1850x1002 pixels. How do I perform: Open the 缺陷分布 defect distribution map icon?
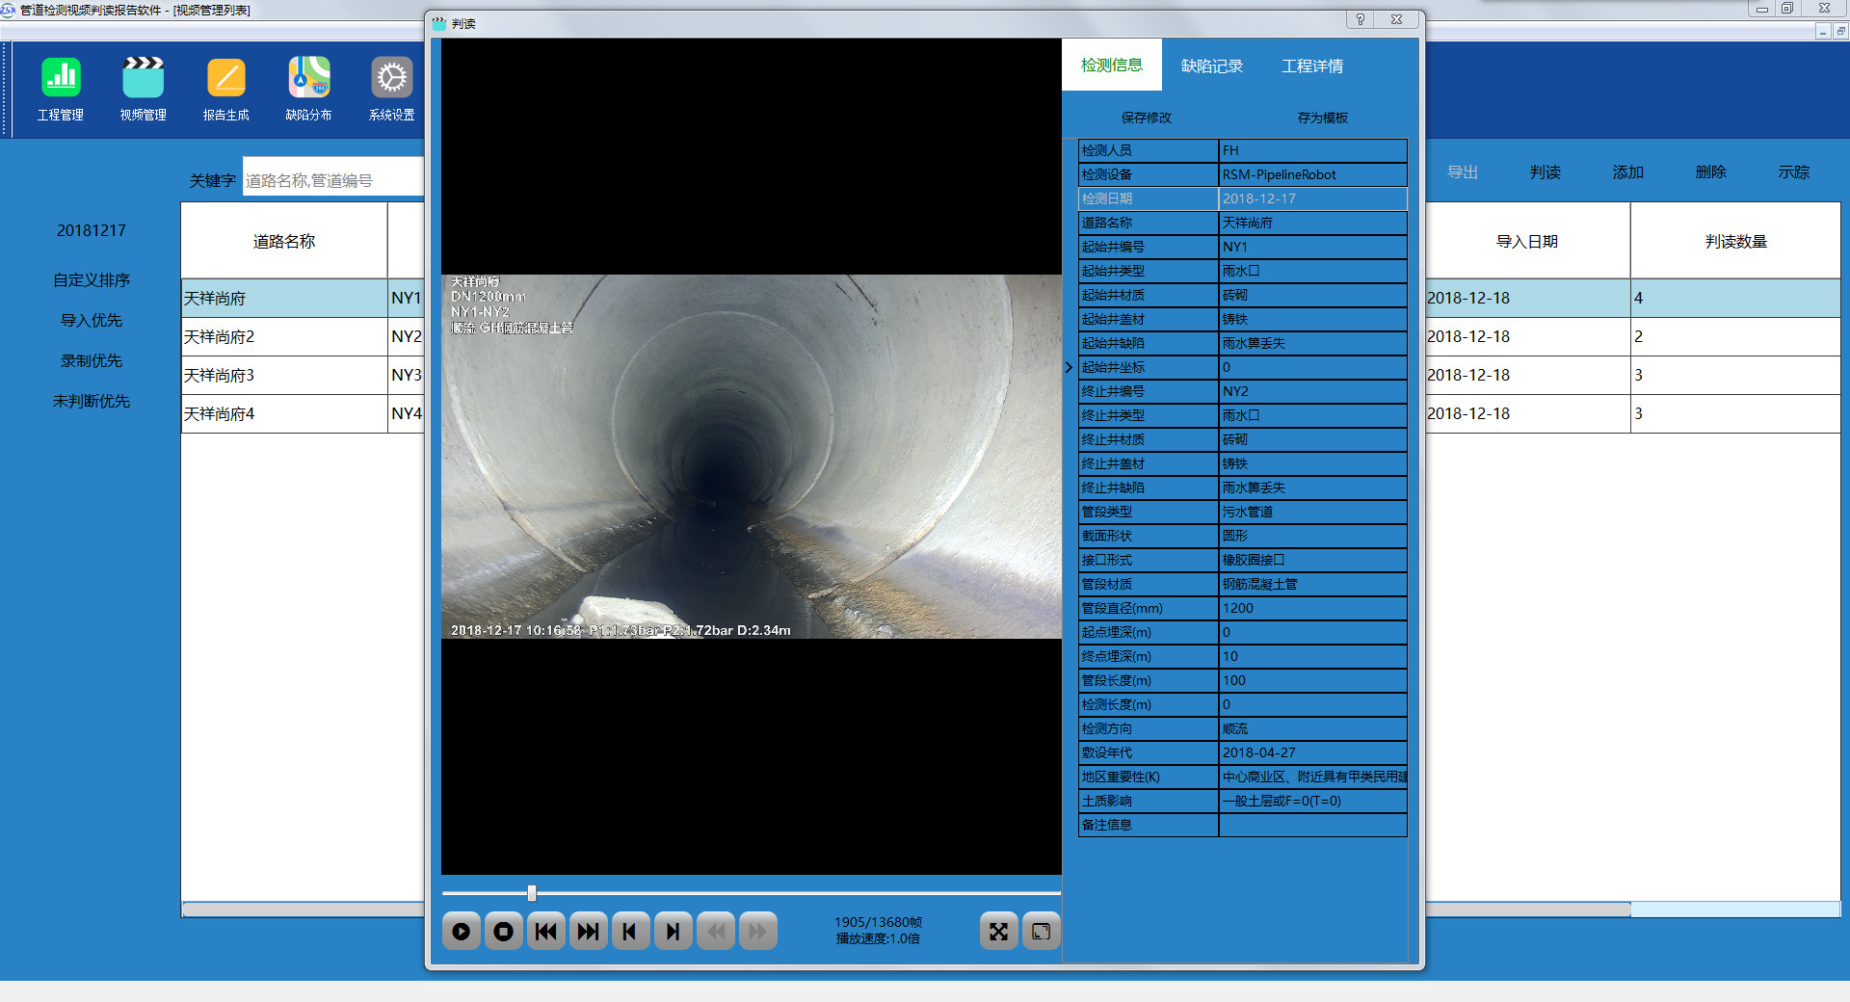coord(309,79)
